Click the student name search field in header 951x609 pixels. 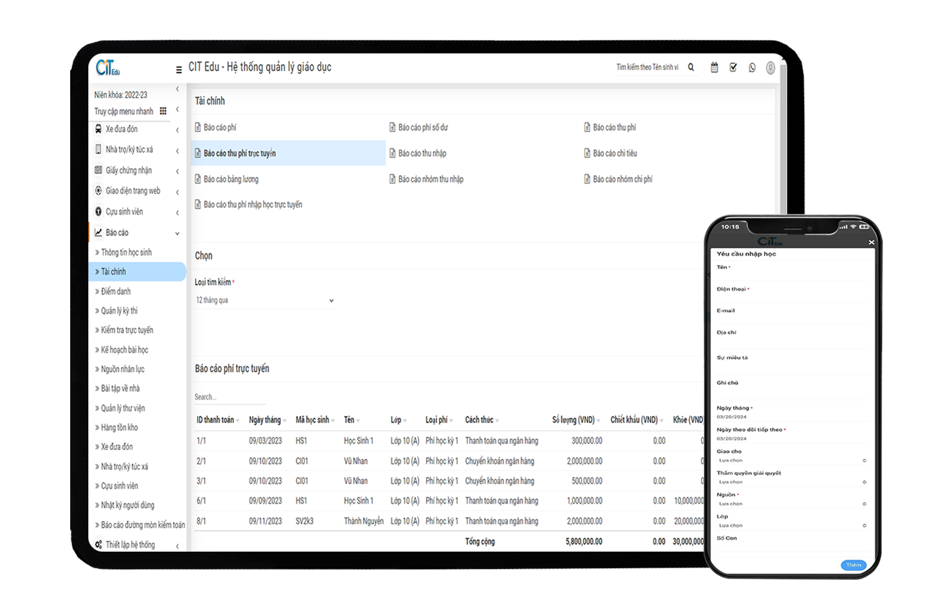click(x=647, y=67)
